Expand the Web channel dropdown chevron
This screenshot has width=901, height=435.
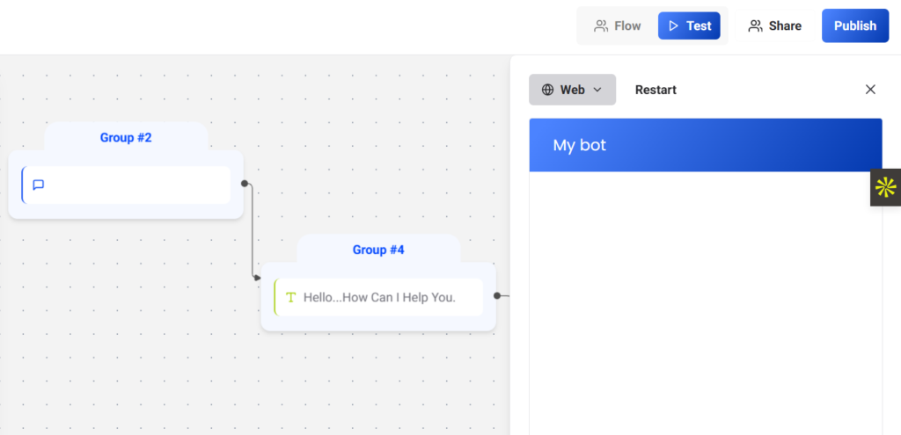[597, 90]
